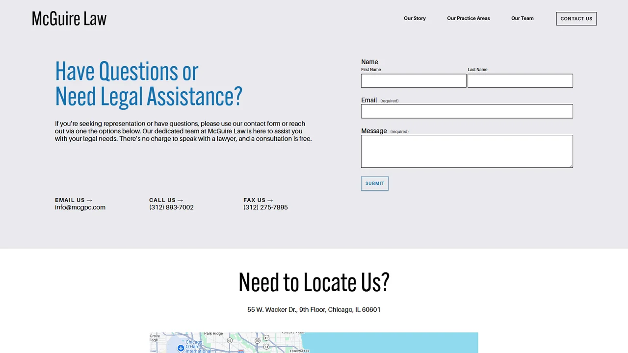Click into the Message text area
The image size is (628, 353).
pos(467,151)
